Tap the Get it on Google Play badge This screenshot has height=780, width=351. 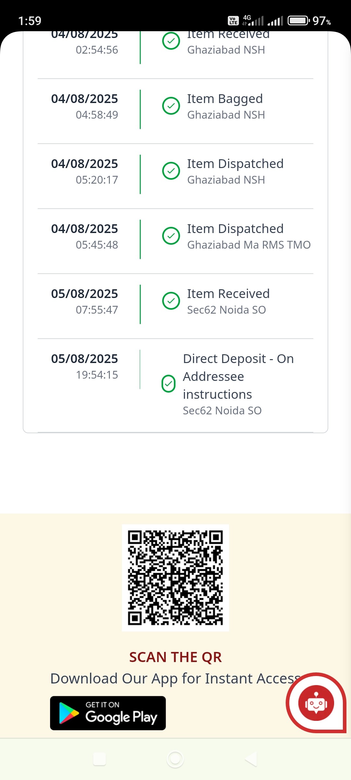click(108, 713)
